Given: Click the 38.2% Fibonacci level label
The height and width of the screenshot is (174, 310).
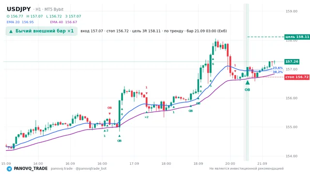Looking at the screenshot, I should 278,72.
